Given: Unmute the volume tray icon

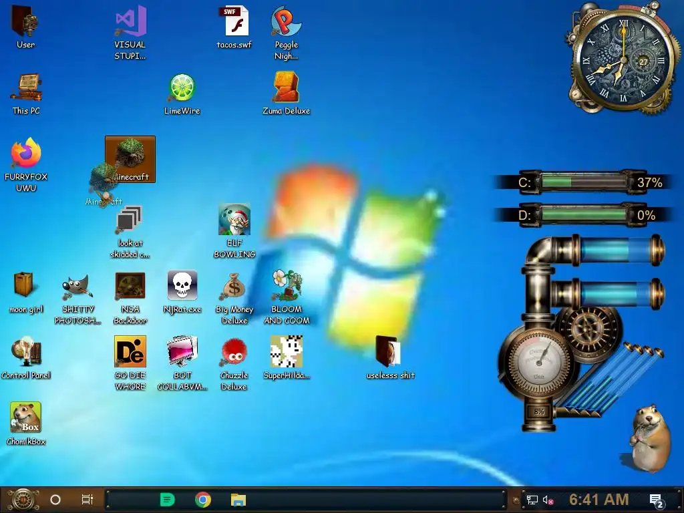Looking at the screenshot, I should click(548, 500).
